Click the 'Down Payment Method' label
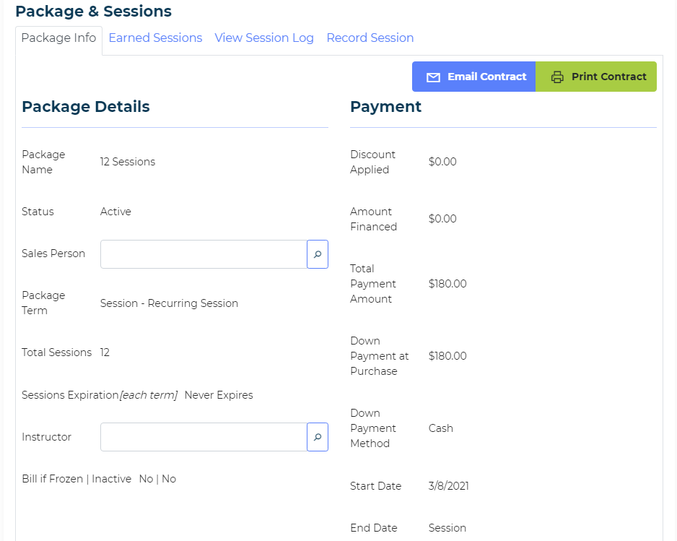This screenshot has height=541, width=677. click(x=373, y=428)
